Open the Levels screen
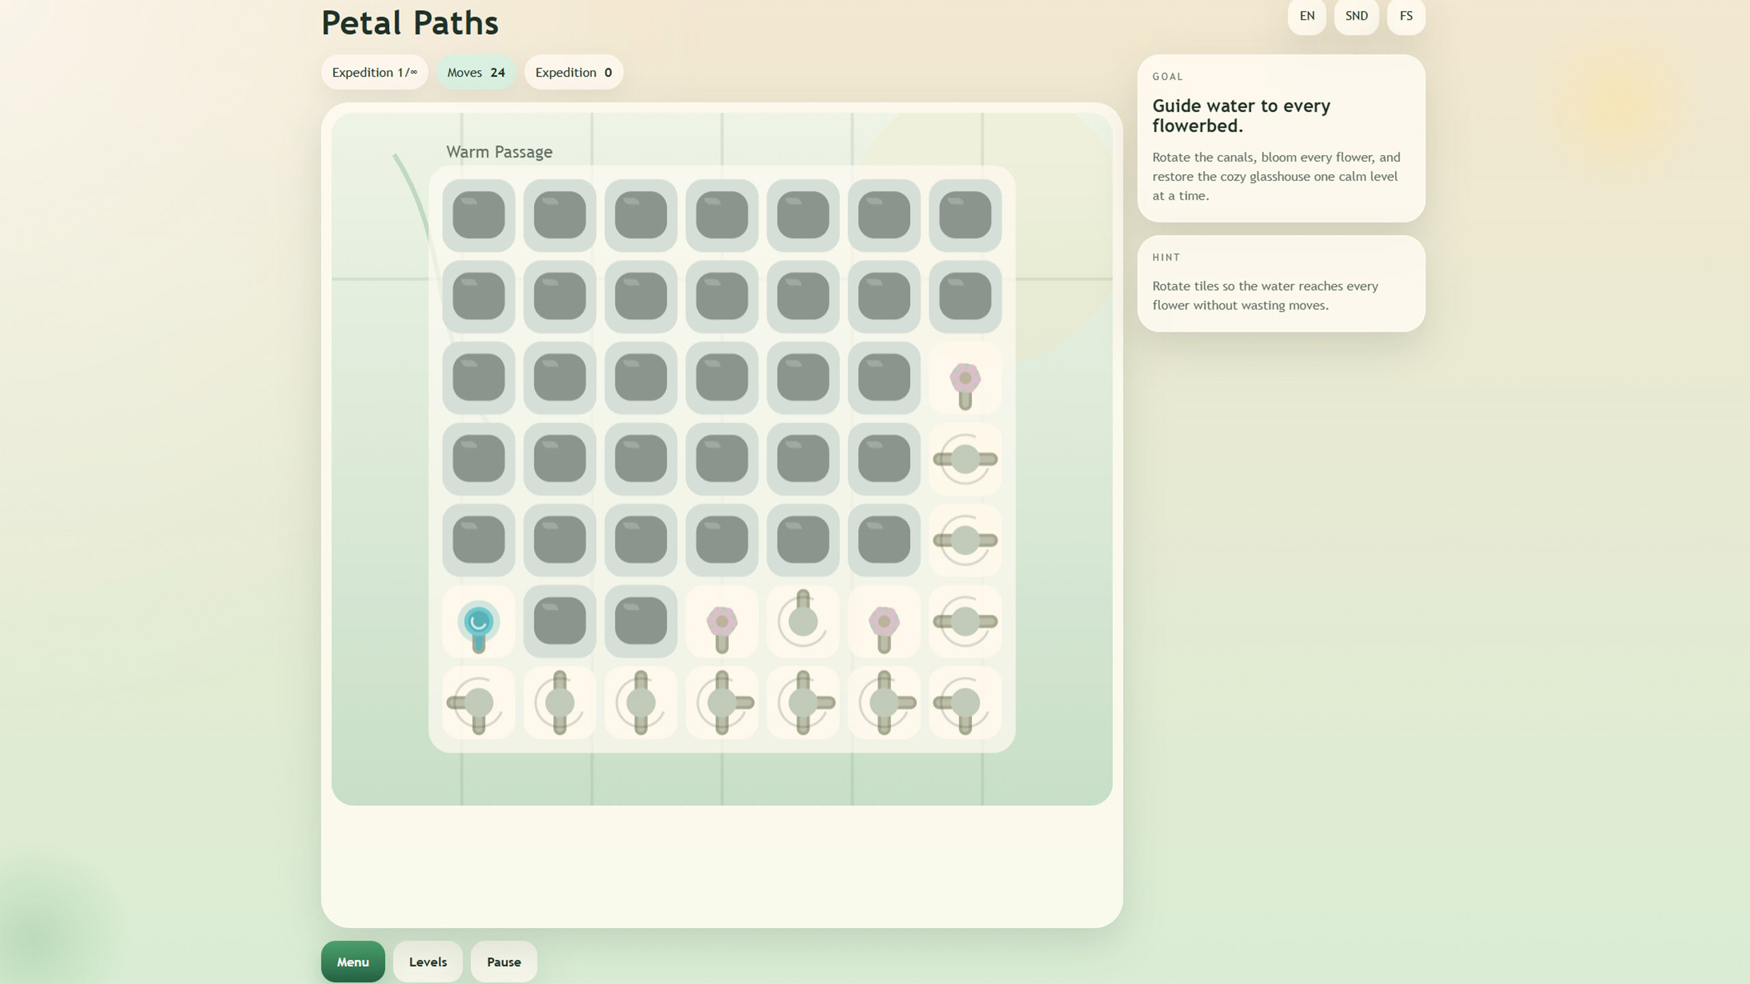Screen dimensions: 1750x984 tap(428, 961)
